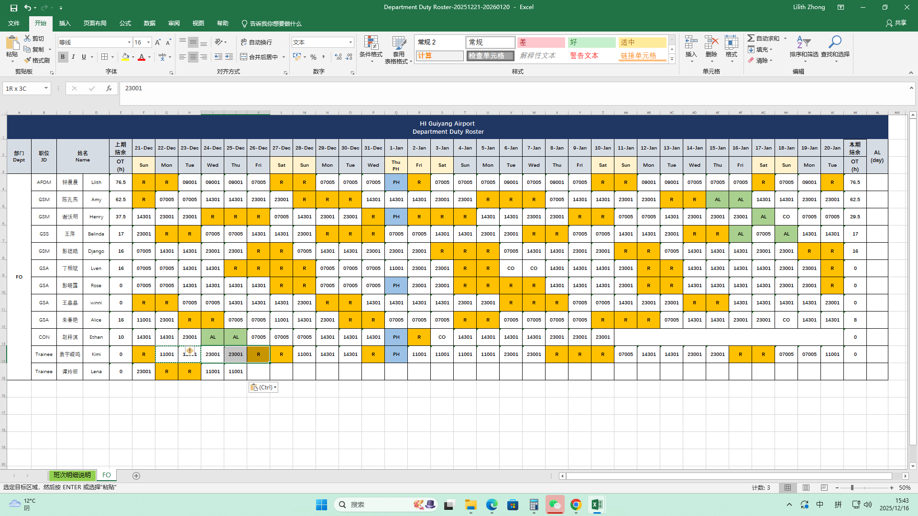
Task: Toggle Italic formatting button
Action: [x=73, y=57]
